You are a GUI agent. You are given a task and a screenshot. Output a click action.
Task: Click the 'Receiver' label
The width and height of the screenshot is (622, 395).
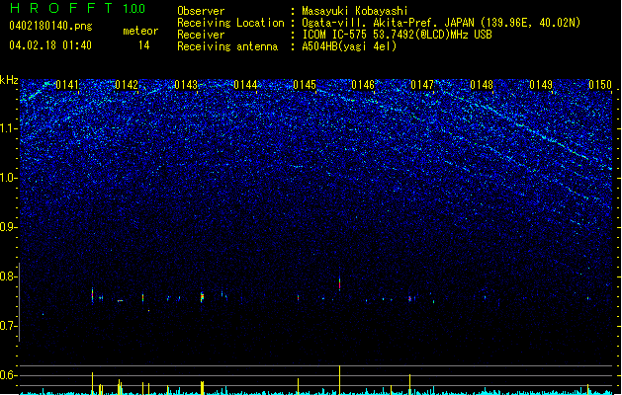coord(201,35)
